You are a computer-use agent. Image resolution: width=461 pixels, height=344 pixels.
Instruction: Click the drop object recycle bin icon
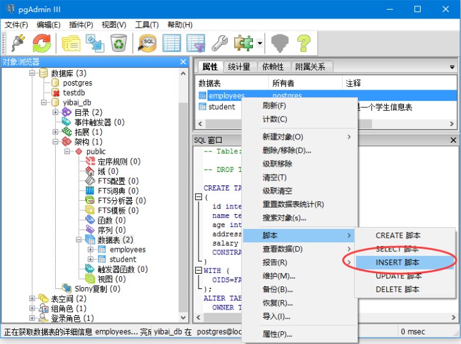(x=118, y=43)
